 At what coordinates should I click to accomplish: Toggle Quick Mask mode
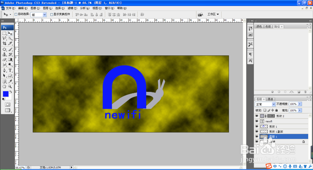coord(8,105)
